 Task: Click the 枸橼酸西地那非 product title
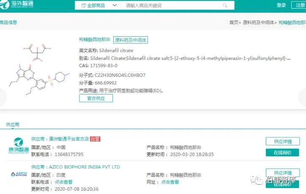[95, 40]
